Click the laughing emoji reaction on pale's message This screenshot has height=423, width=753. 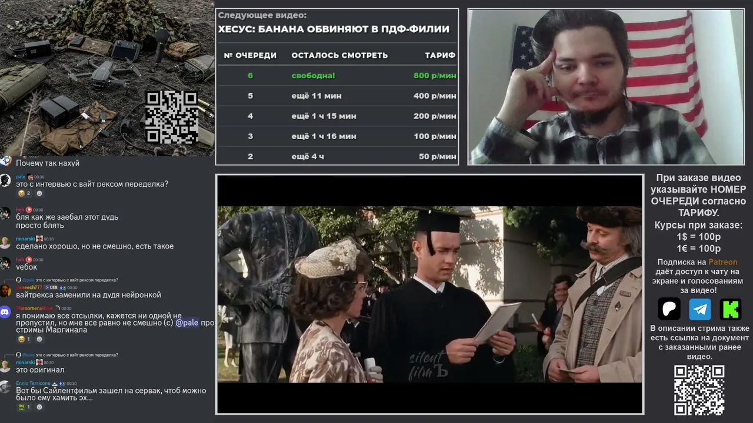[x=24, y=193]
